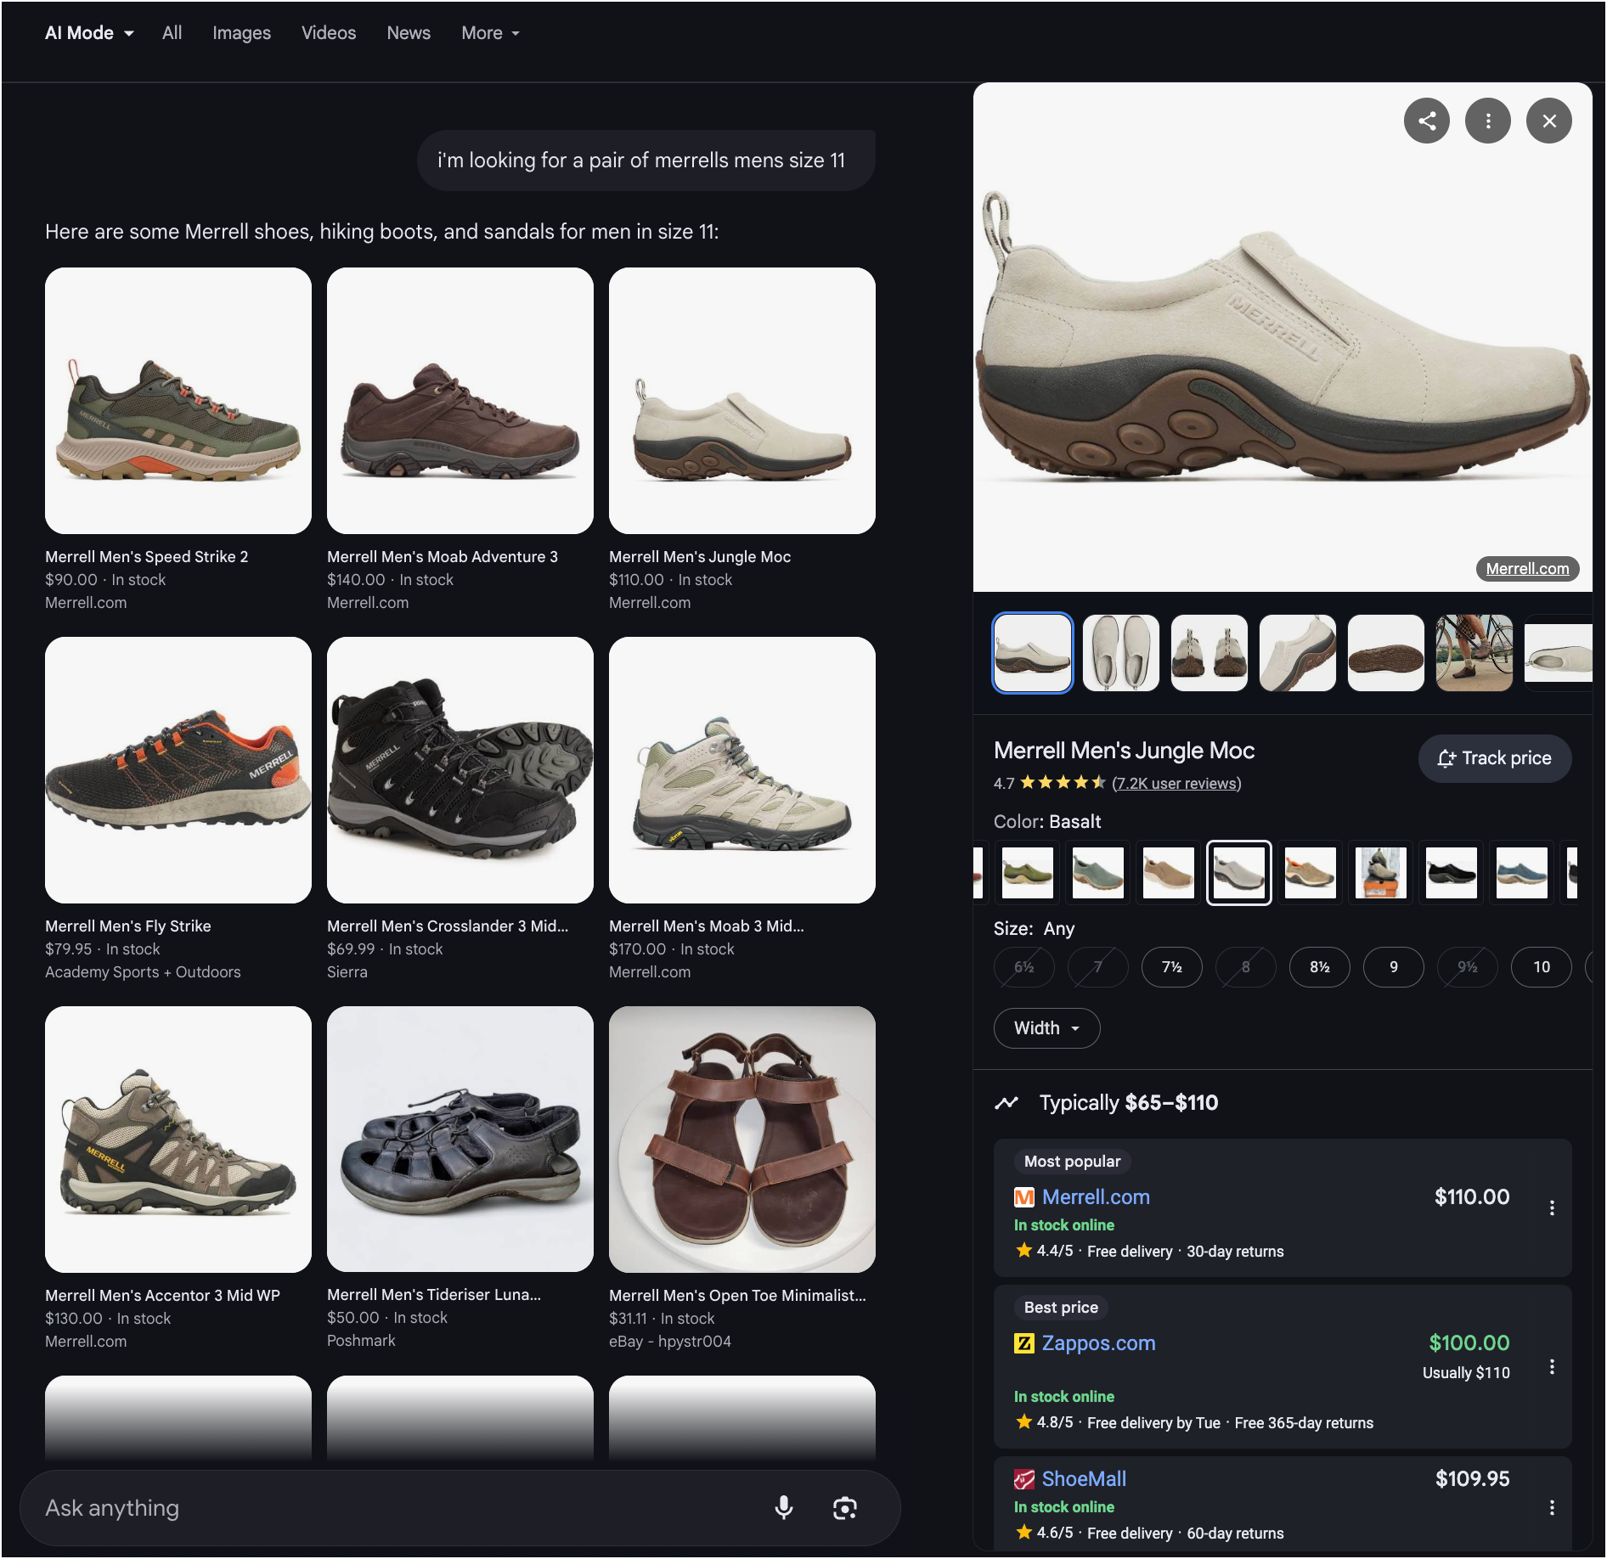Image resolution: width=1607 pixels, height=1559 pixels.
Task: Click the microphone voice search icon
Action: click(783, 1507)
